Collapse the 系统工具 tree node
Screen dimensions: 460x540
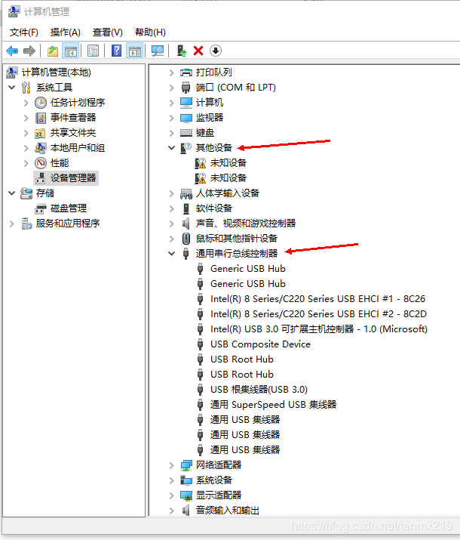tap(12, 88)
